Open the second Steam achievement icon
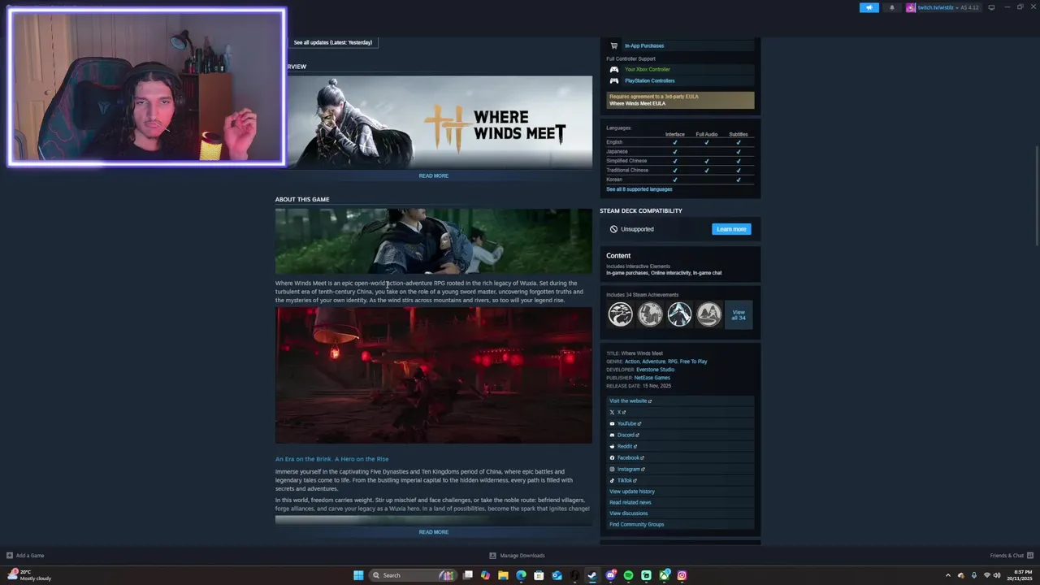 click(650, 314)
